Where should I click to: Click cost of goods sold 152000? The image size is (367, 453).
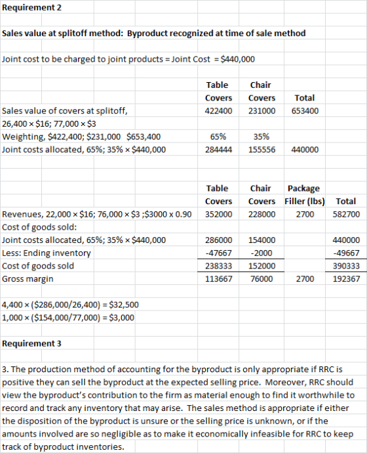[261, 266]
